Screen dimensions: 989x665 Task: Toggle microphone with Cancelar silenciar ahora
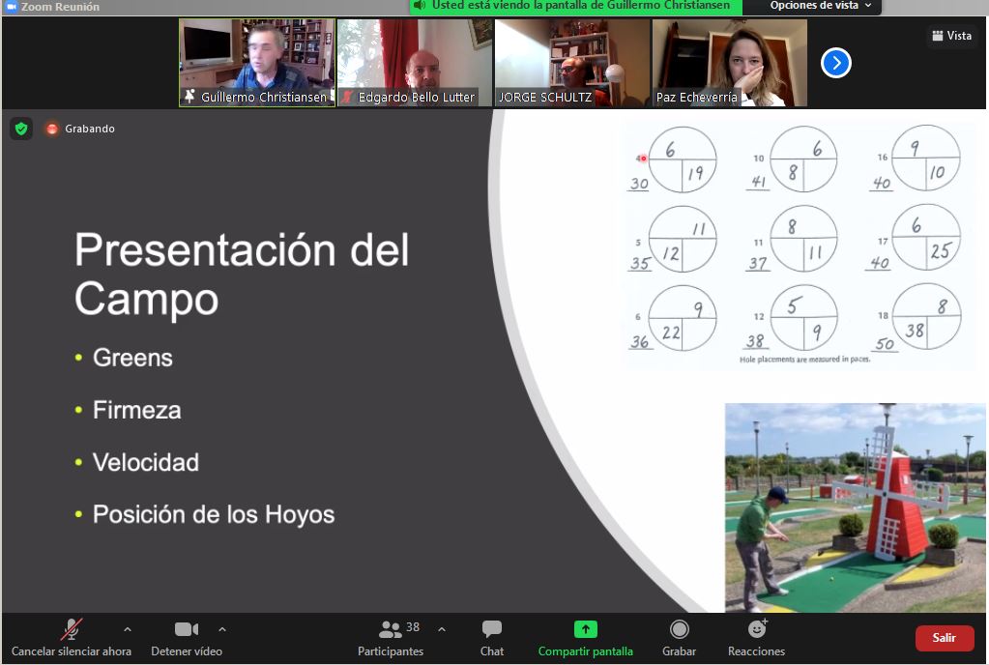coord(72,637)
